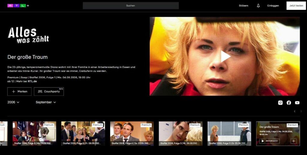Screen dimensions: 307x155
Task: Click the Alles was zählt show logo
Action: pyautogui.click(x=28, y=35)
